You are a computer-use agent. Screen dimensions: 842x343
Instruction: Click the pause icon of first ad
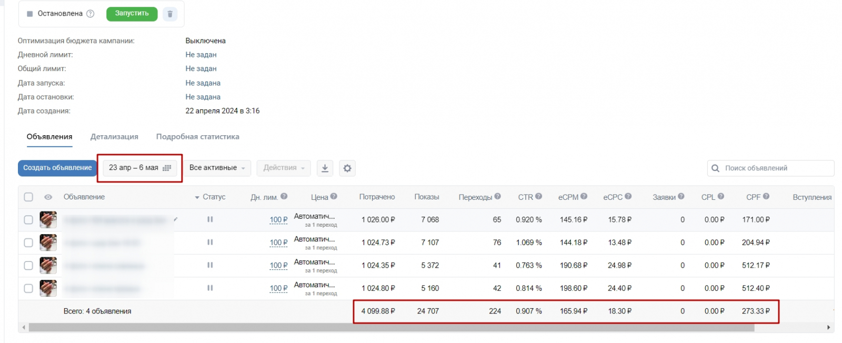tap(210, 219)
